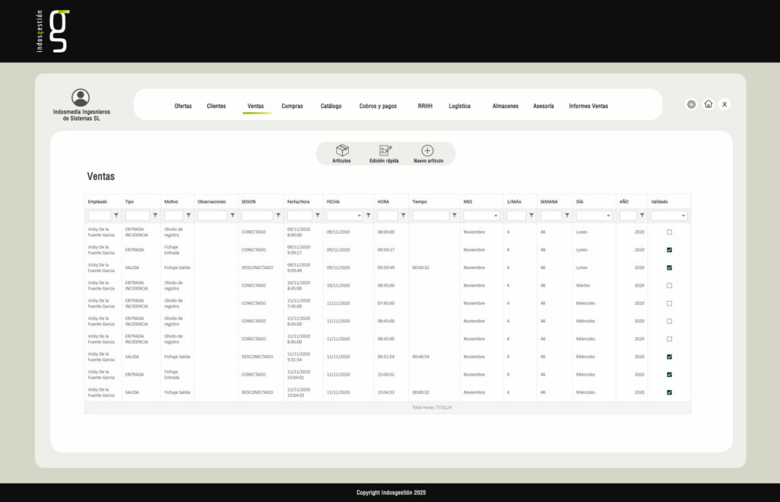Click the 15:04:33 HORA cell
780x502 pixels.
(386, 392)
